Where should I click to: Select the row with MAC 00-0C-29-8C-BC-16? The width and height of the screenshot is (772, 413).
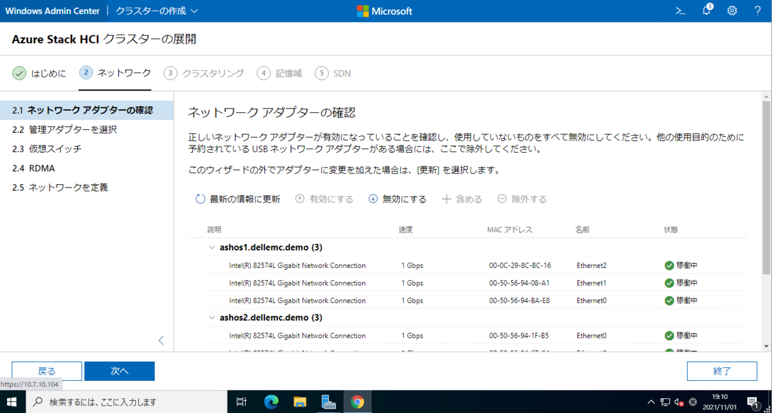475,265
